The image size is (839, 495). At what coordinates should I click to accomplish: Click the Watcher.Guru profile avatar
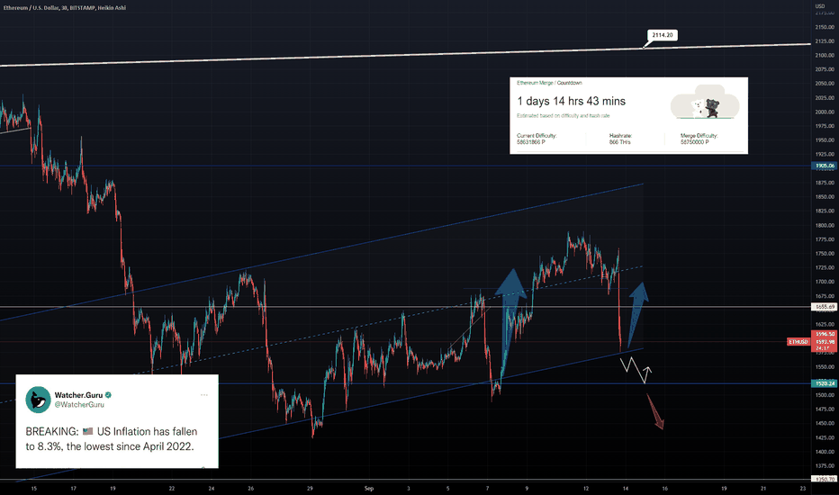[38, 400]
